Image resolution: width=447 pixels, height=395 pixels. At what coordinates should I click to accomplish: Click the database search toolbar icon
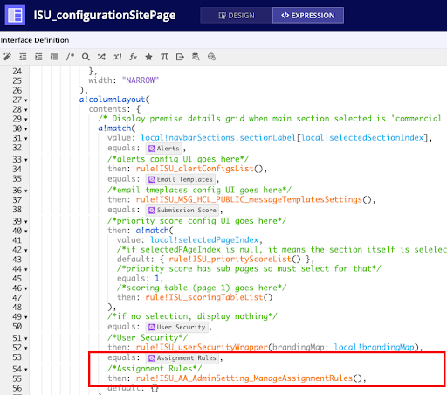click(x=196, y=57)
